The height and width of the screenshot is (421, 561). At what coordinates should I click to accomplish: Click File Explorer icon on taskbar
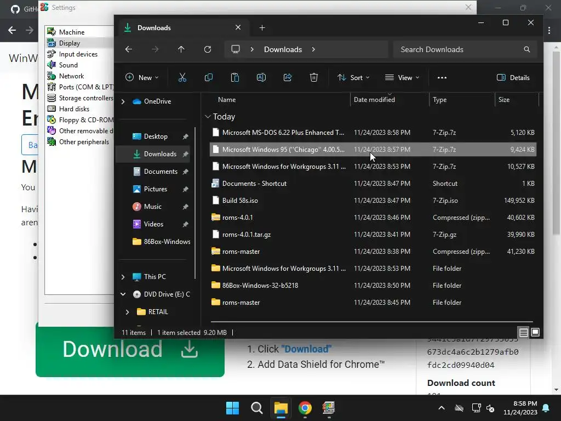click(281, 408)
